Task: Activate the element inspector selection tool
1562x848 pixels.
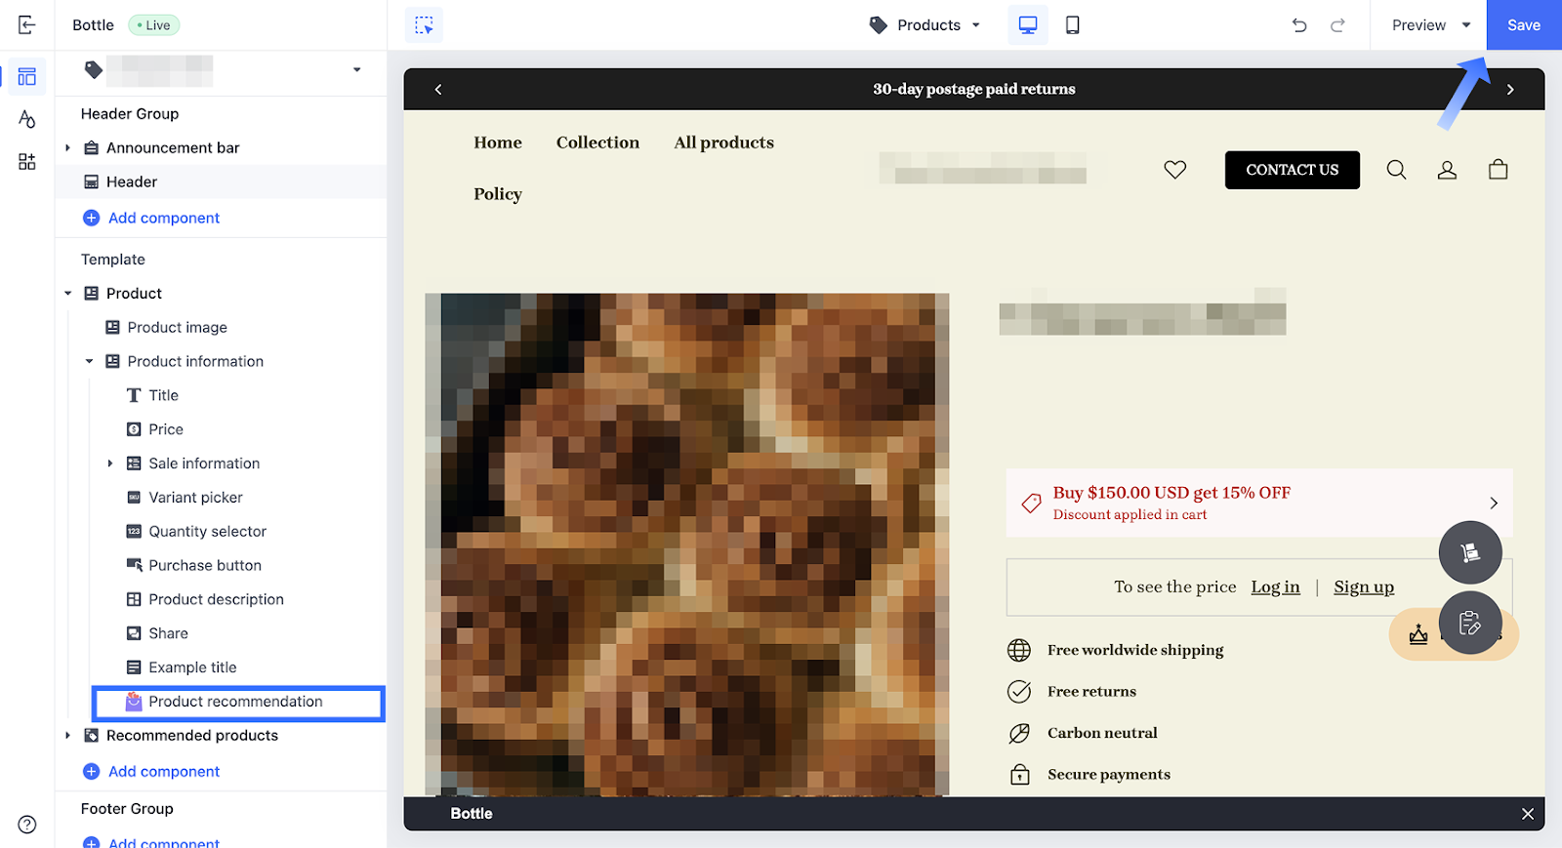Action: 424,25
